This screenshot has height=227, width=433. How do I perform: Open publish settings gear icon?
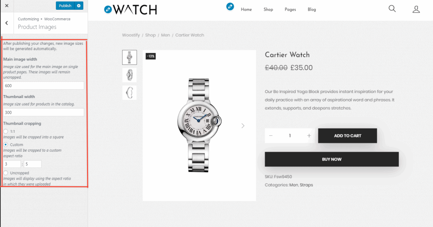point(79,5)
